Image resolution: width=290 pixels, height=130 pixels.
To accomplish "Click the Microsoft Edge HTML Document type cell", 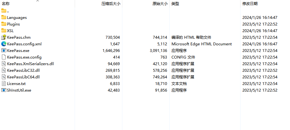I will click(201, 44).
